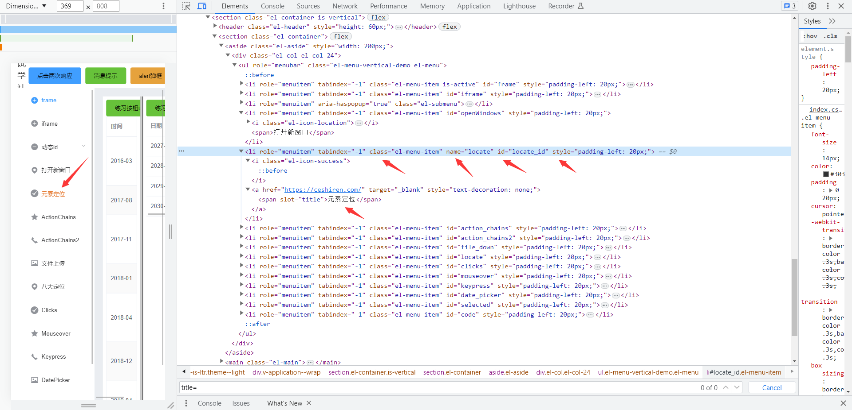Toggle the :hov element state option
The height and width of the screenshot is (410, 852).
tap(810, 36)
